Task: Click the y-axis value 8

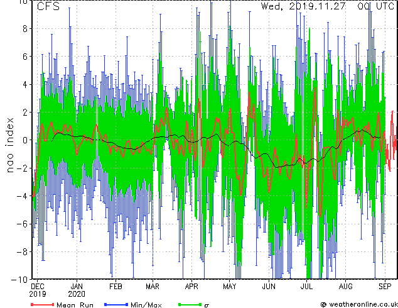Action: click(x=25, y=29)
